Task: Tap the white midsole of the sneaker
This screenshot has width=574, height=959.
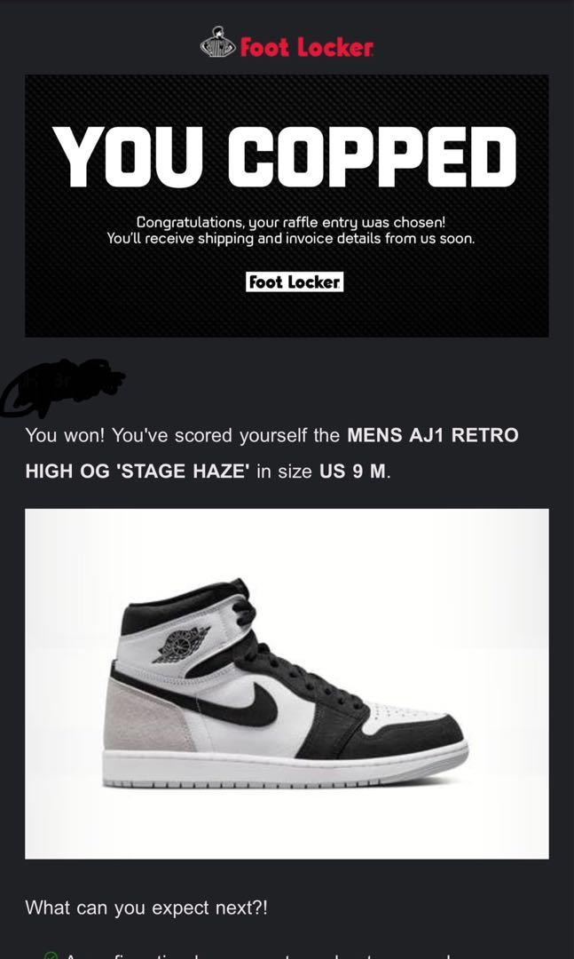Action: 284,768
